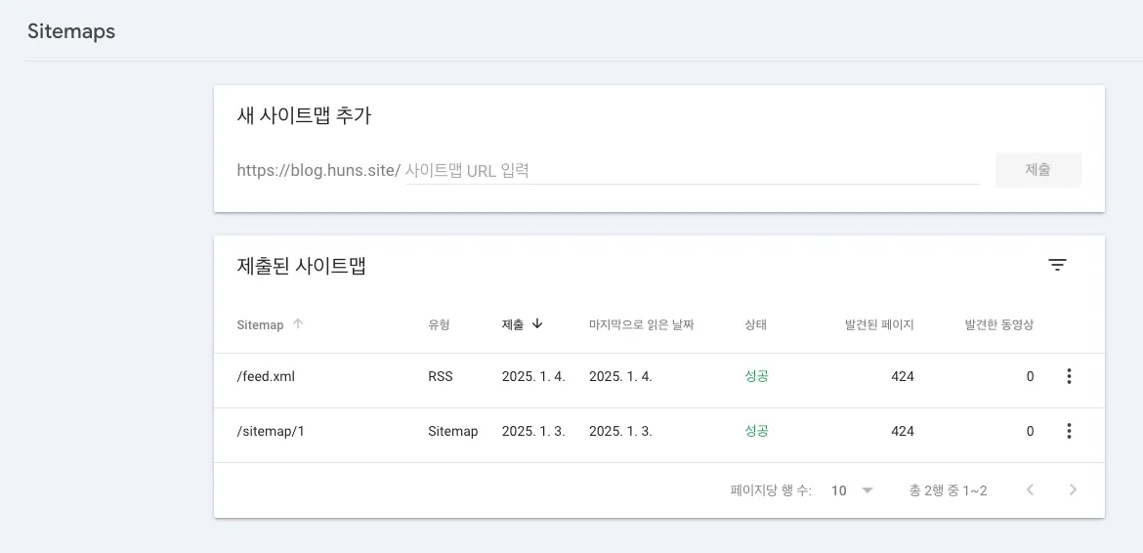Click the 제출 submit button
The width and height of the screenshot is (1143, 553).
click(1037, 170)
